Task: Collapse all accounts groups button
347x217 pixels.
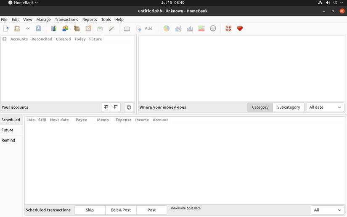Action: [115, 107]
